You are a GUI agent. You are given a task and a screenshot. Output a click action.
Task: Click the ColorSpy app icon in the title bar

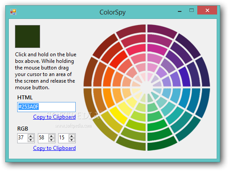click(13, 12)
